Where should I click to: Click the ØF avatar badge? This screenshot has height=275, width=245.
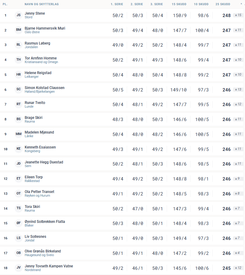point(19,223)
